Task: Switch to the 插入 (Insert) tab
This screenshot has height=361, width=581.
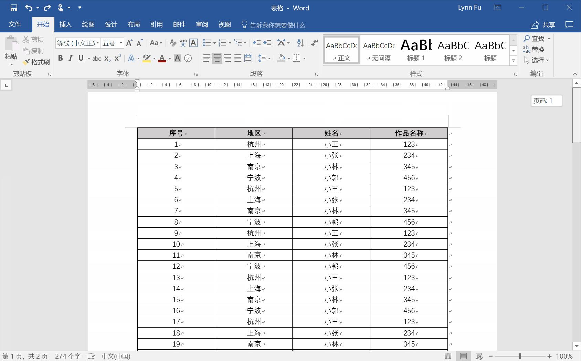Action: pos(65,24)
